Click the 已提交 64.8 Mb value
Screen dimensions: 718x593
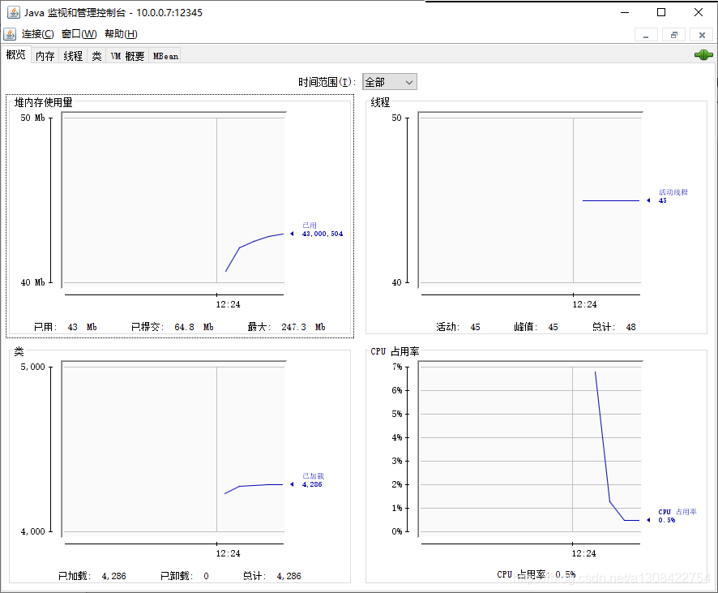click(x=173, y=327)
